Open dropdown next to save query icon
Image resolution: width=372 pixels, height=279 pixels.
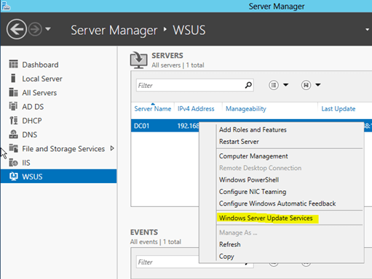318,85
